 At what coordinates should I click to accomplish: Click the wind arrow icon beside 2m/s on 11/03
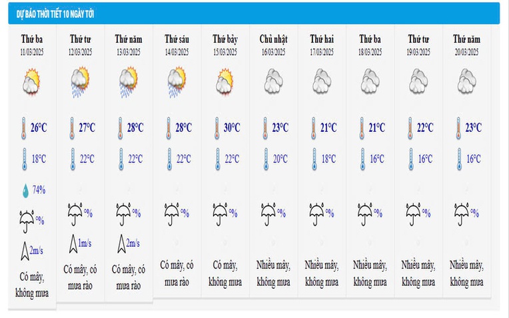click(25, 251)
